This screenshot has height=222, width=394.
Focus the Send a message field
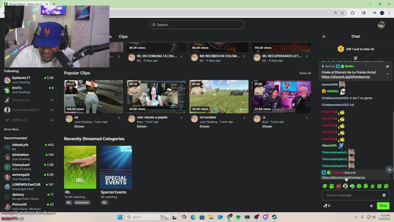click(x=356, y=195)
